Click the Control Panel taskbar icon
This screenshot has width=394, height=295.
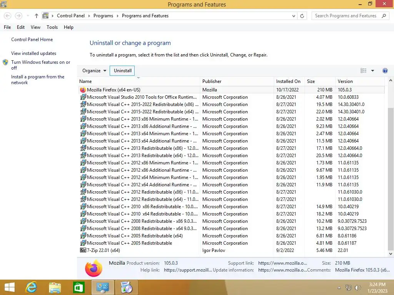102,287
